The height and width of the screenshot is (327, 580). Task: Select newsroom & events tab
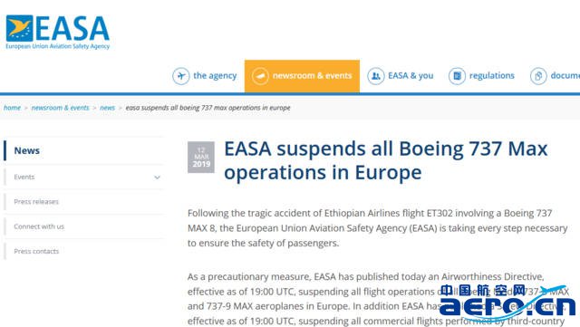pos(302,76)
